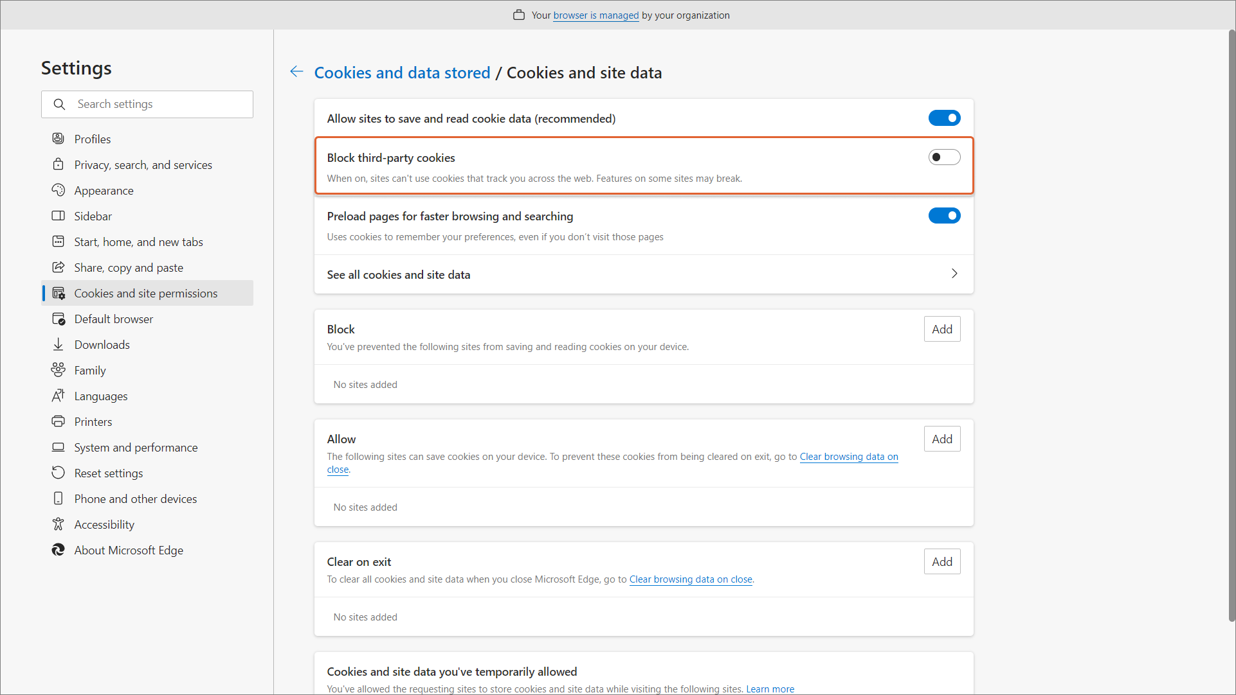The height and width of the screenshot is (695, 1236).
Task: Click the Family people icon
Action: pos(59,370)
